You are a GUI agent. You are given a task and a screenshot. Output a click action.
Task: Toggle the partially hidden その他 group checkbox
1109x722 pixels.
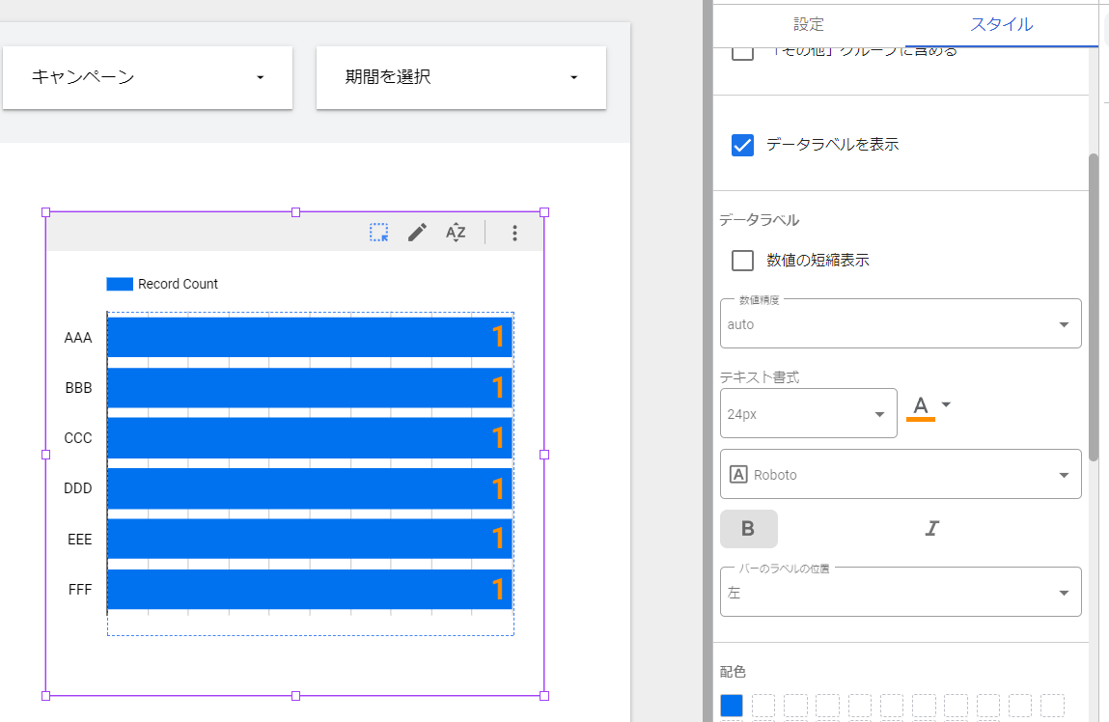(742, 54)
